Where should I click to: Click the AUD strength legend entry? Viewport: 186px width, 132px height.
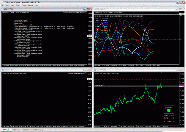tap(102, 30)
